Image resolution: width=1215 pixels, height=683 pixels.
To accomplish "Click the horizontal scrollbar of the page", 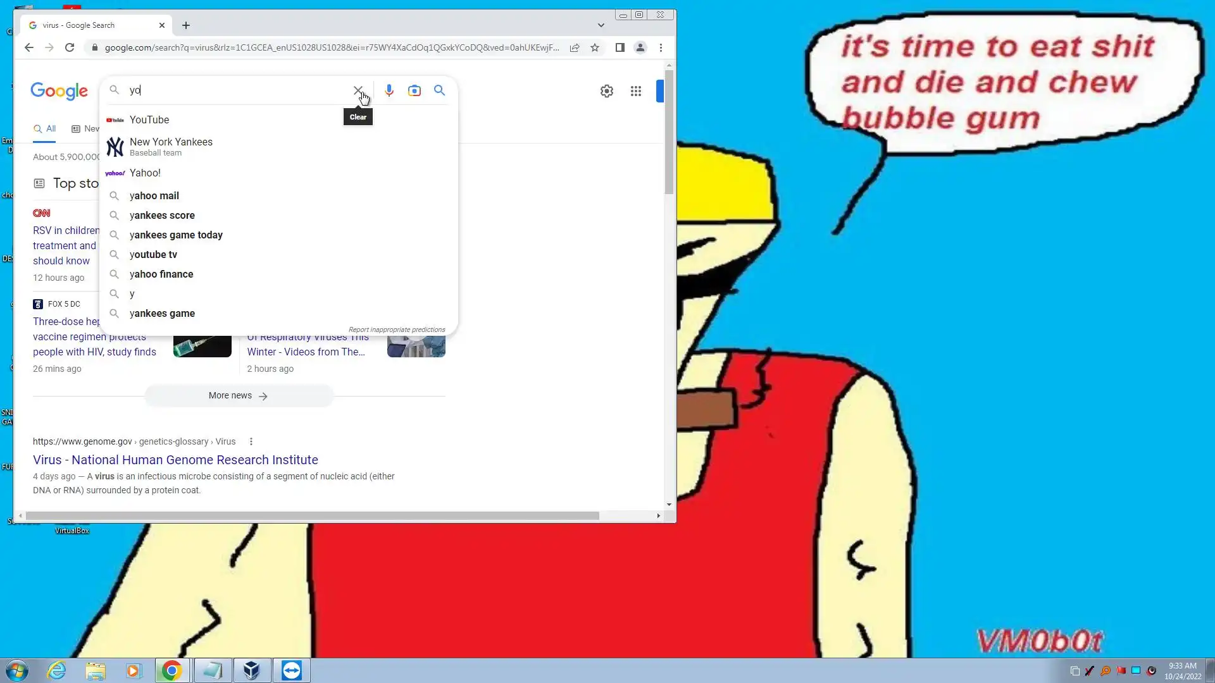I will click(x=312, y=516).
